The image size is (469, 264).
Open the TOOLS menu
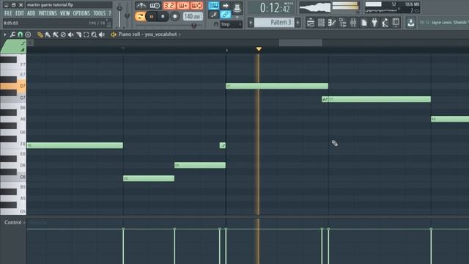pos(99,13)
